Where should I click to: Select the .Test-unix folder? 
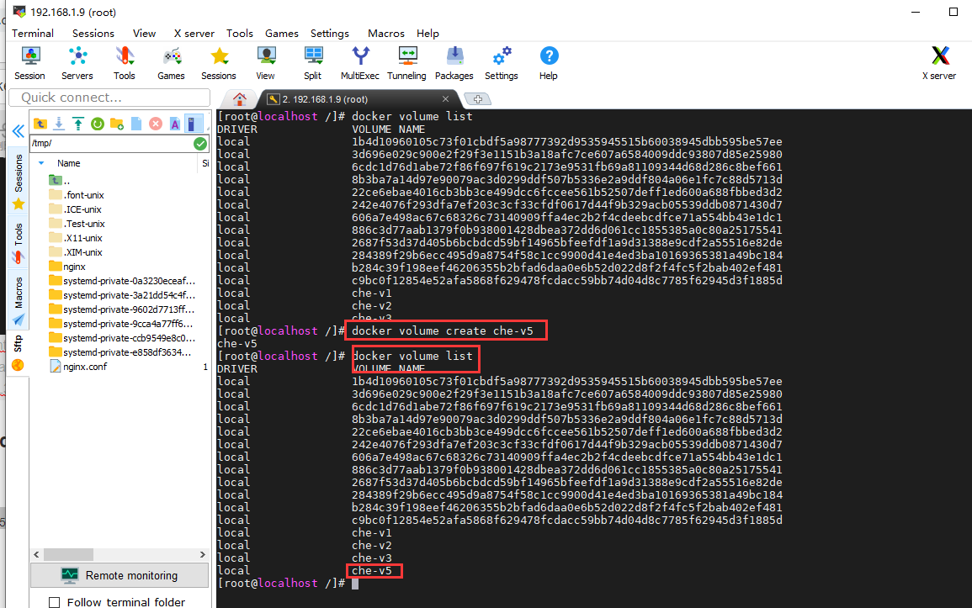pyautogui.click(x=77, y=224)
